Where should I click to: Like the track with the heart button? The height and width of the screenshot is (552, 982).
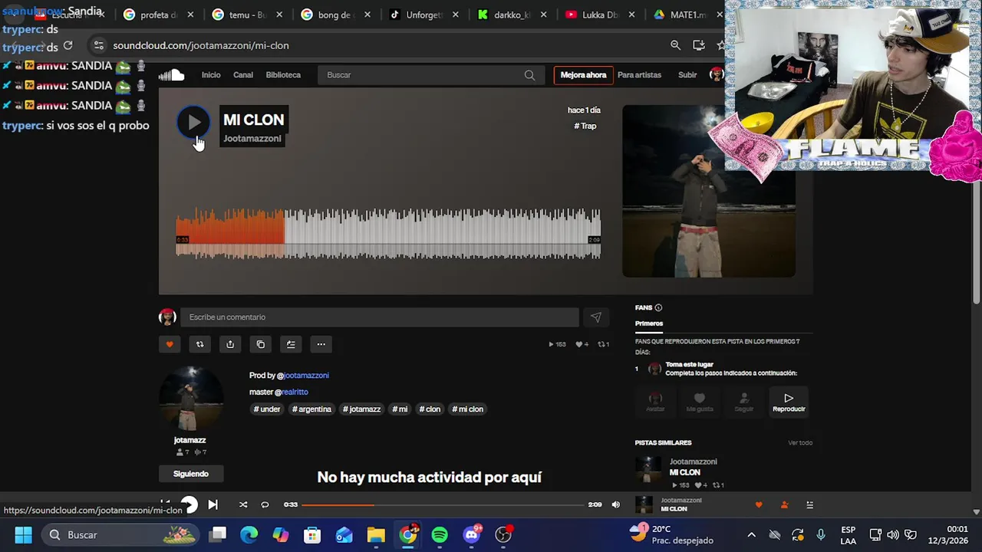(170, 344)
